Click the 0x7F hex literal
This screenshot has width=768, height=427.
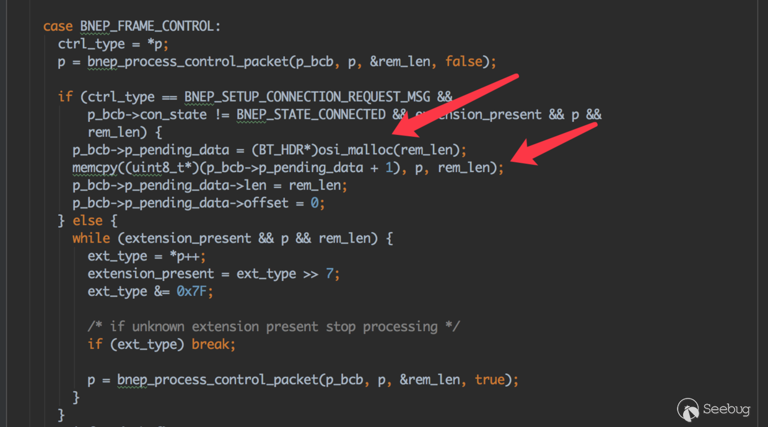point(194,291)
